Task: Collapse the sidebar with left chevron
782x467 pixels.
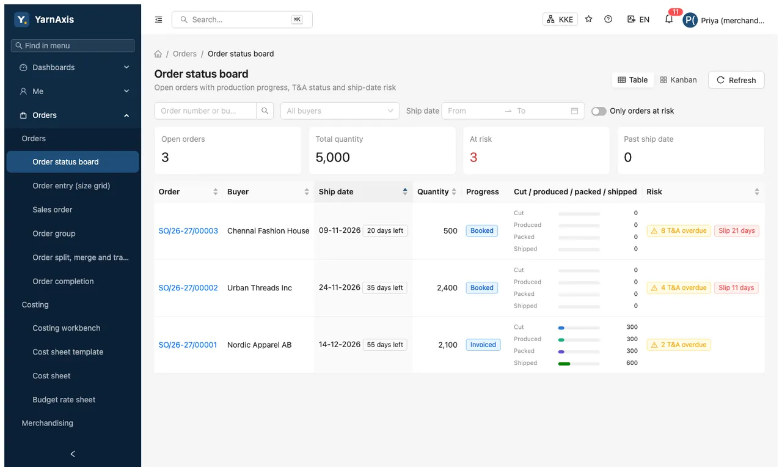Action: 73,454
